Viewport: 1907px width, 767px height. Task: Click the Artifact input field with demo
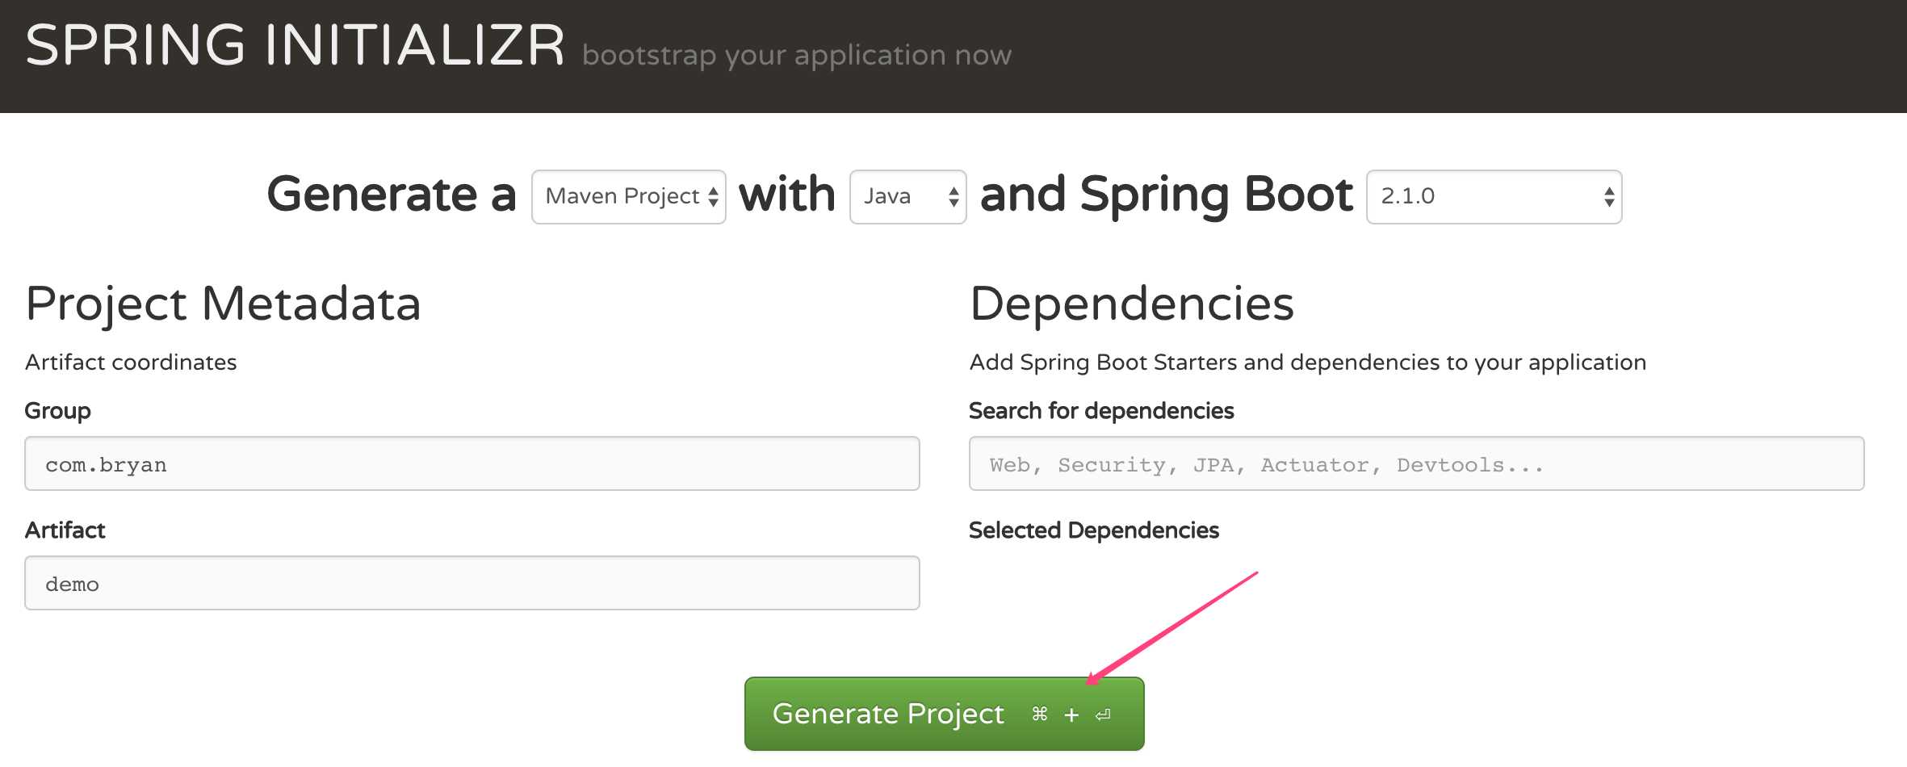click(x=472, y=583)
